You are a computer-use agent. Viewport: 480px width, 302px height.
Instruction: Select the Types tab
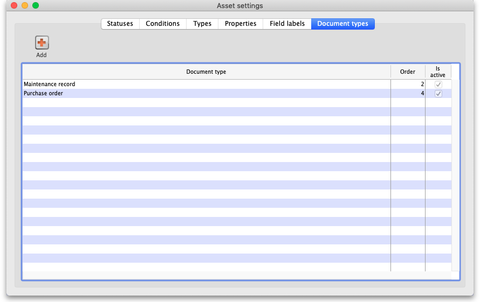[202, 24]
